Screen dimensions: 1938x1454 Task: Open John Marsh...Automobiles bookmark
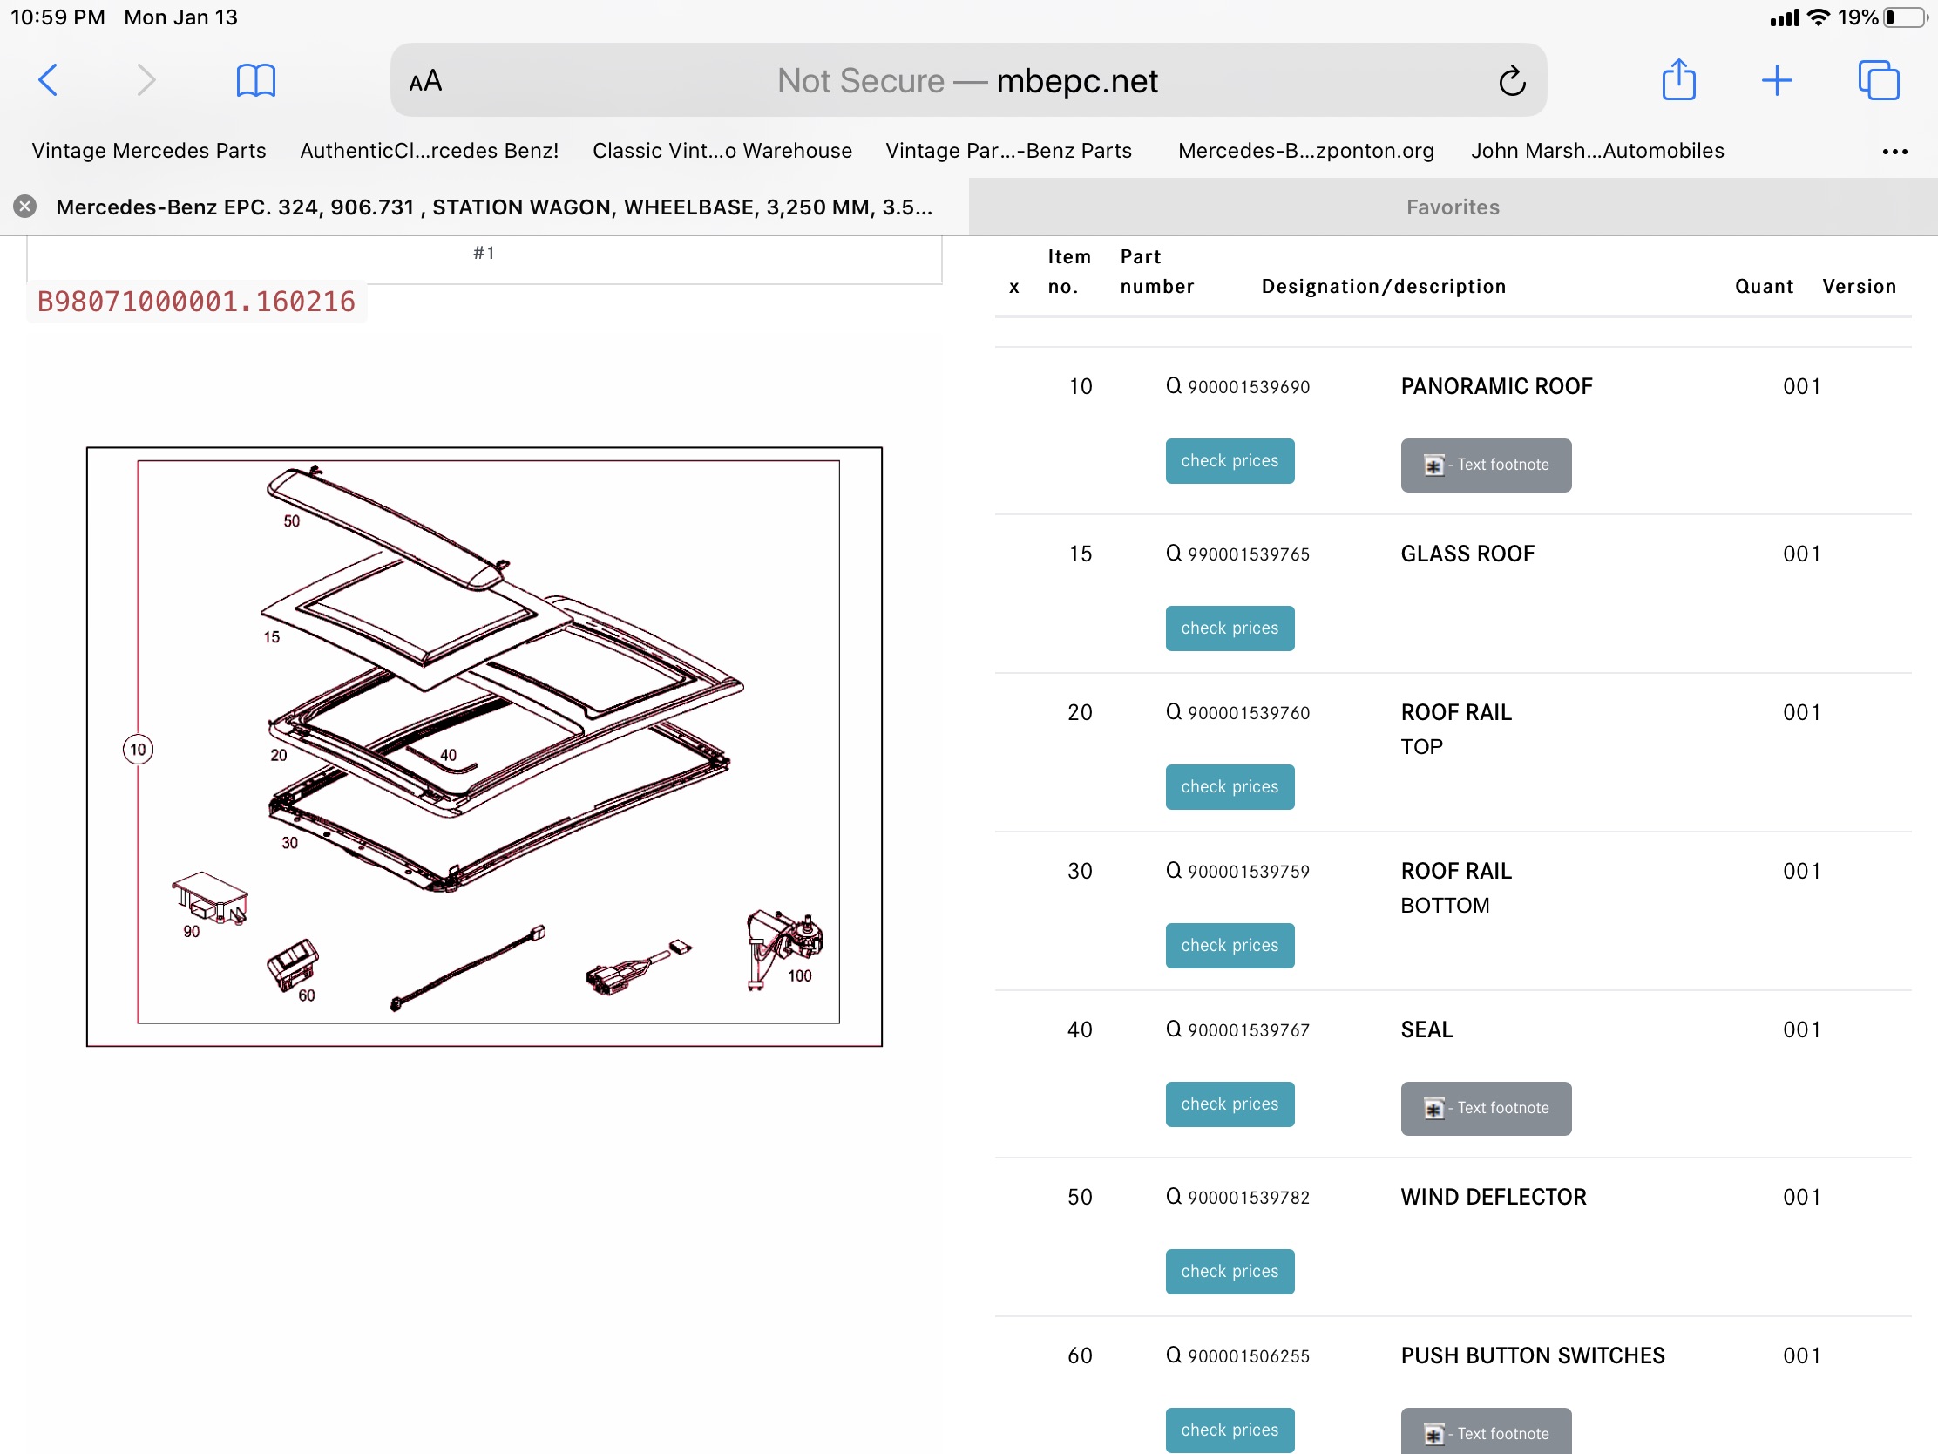1597,151
